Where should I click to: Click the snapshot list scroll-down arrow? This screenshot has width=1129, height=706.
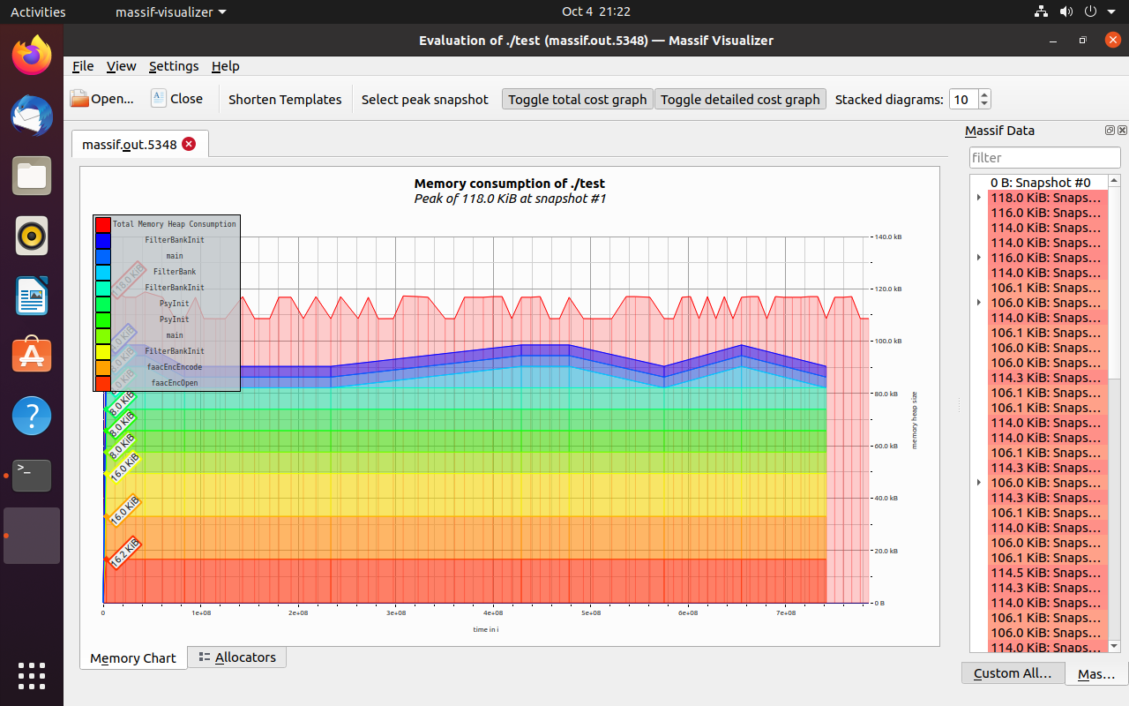coord(1114,647)
